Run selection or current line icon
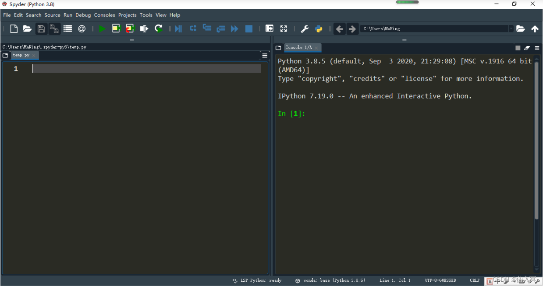 (x=144, y=29)
